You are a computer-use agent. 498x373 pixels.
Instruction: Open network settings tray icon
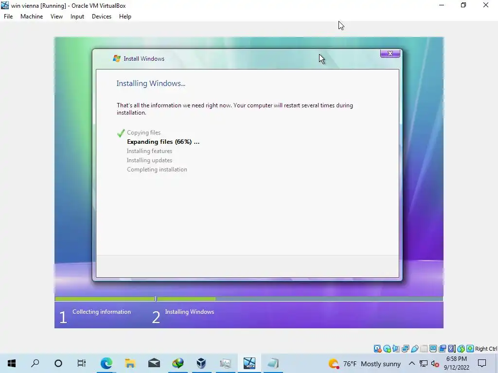pyautogui.click(x=424, y=363)
